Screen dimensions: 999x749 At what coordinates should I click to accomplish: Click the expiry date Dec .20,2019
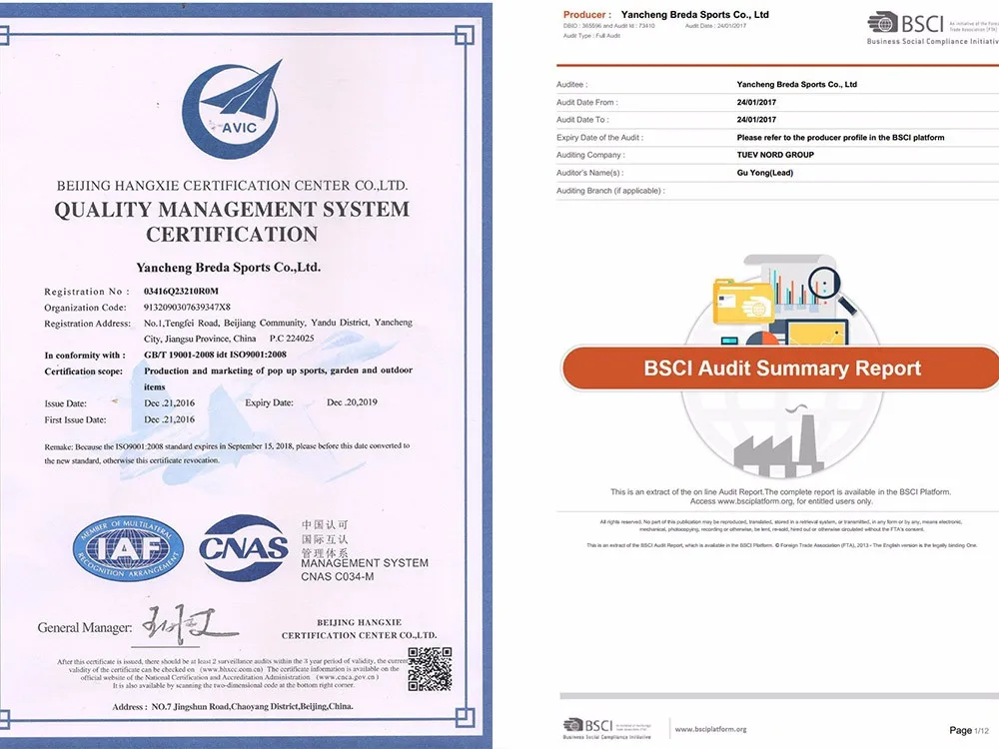[352, 402]
